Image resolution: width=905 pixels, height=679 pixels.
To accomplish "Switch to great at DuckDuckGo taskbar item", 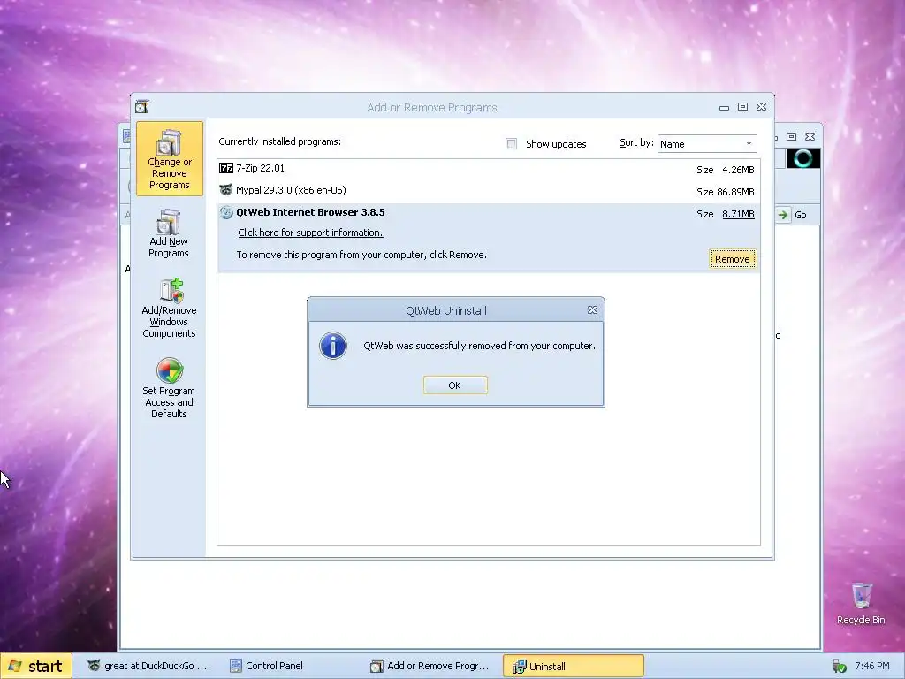I will pos(148,666).
